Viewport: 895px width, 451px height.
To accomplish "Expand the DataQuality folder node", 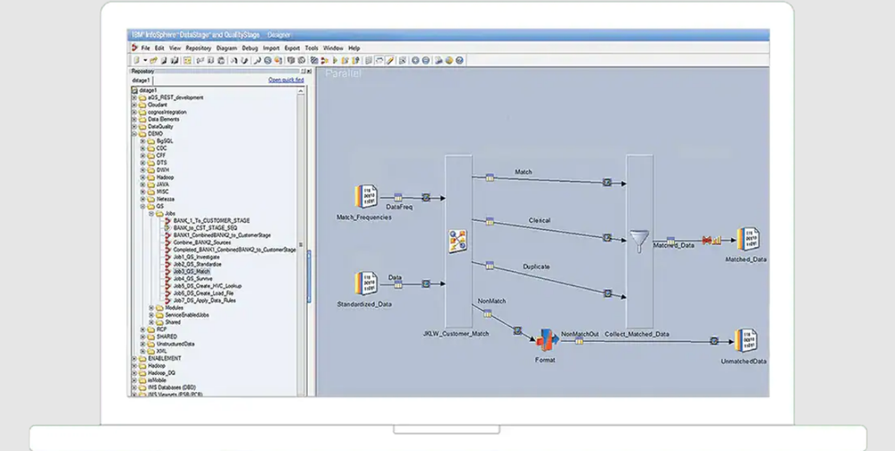I will pyautogui.click(x=135, y=127).
